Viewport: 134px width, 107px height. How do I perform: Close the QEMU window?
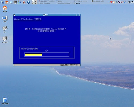79,15
